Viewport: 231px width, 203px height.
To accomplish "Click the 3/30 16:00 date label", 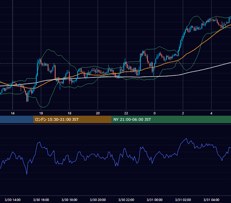I will (x=41, y=200).
